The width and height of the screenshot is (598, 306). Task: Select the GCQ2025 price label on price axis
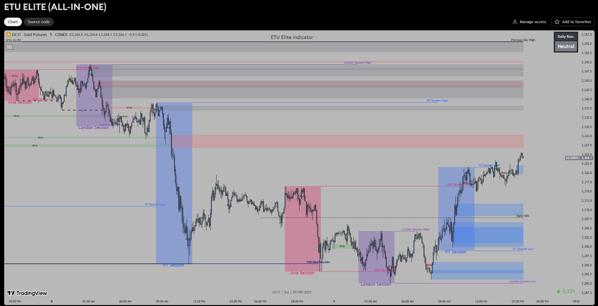pos(572,158)
